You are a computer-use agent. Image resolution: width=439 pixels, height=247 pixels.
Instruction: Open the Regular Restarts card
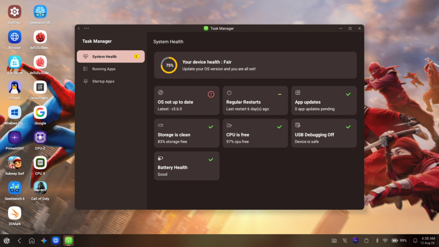coord(255,100)
